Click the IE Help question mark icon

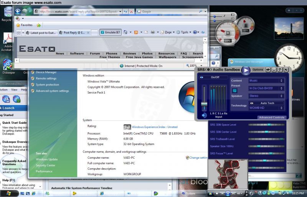coord(195,32)
